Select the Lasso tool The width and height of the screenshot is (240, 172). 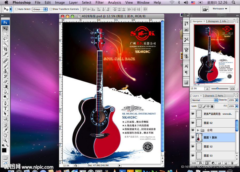(x=5, y=39)
